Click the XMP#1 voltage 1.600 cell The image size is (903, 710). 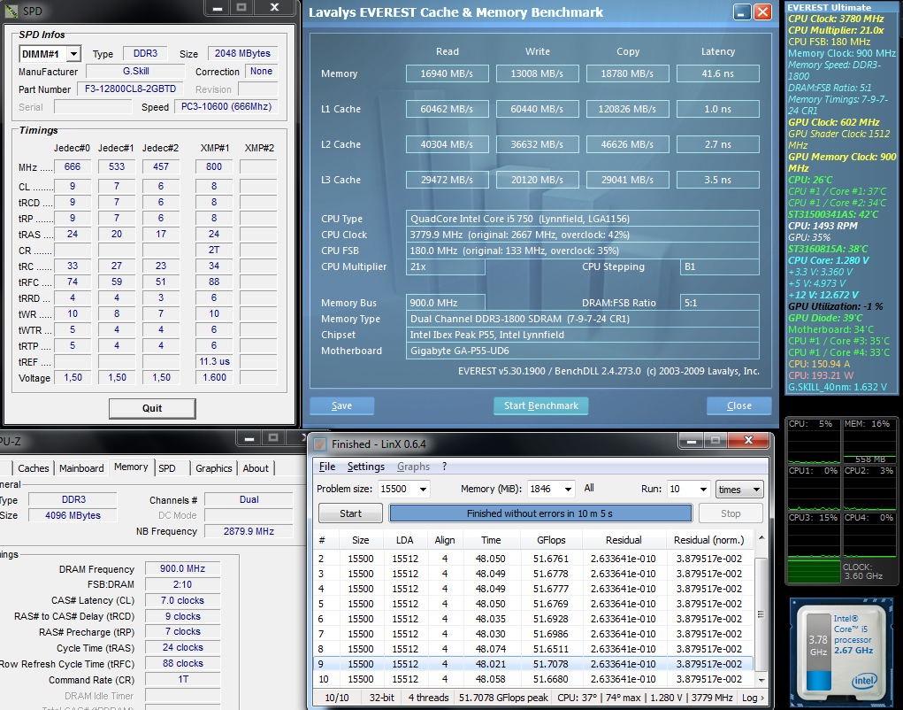[x=214, y=377]
